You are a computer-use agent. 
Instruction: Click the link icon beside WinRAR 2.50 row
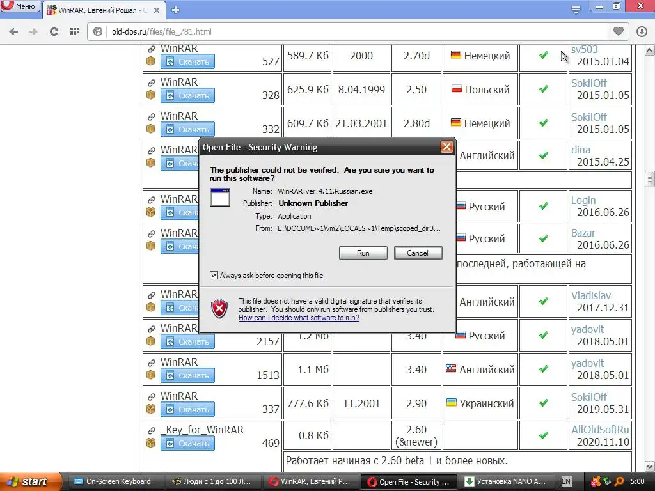point(151,82)
